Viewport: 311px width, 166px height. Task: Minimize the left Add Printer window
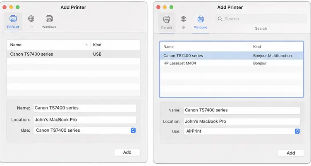coord(11,7)
